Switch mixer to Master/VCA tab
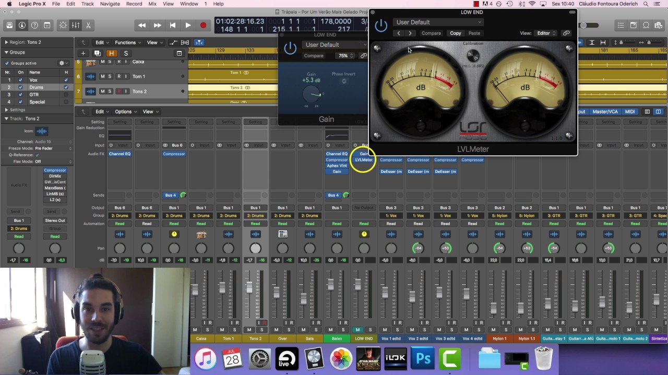This screenshot has width=668, height=375. tap(605, 111)
